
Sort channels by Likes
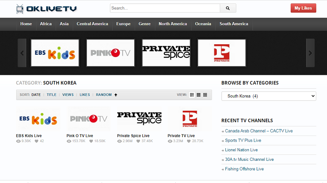tap(85, 95)
